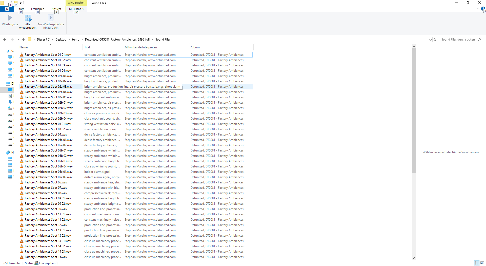
Task: Open the recent locations dropdown beside the forward arrow
Action: click(x=18, y=40)
